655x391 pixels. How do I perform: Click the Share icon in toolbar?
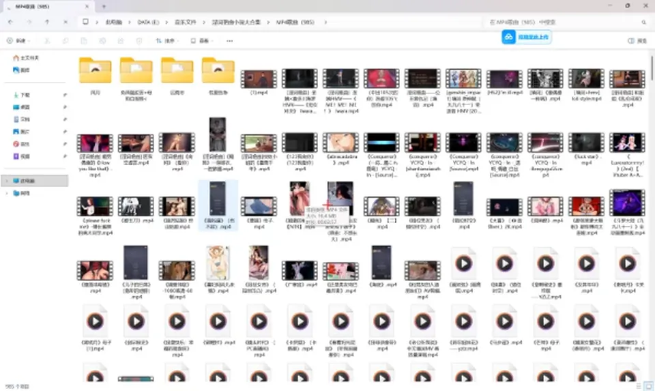coord(121,41)
